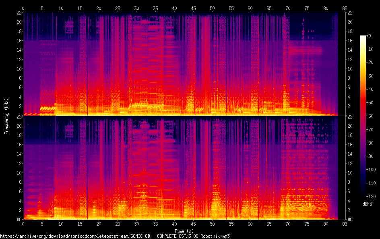This screenshot has width=380, height=239.
Task: Click 10 kHz on lower channel's right axis
Action: pos(350,172)
